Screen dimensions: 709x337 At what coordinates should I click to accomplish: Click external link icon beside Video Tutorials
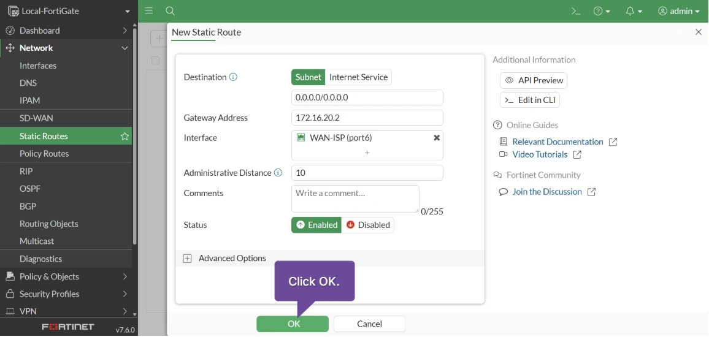(577, 154)
